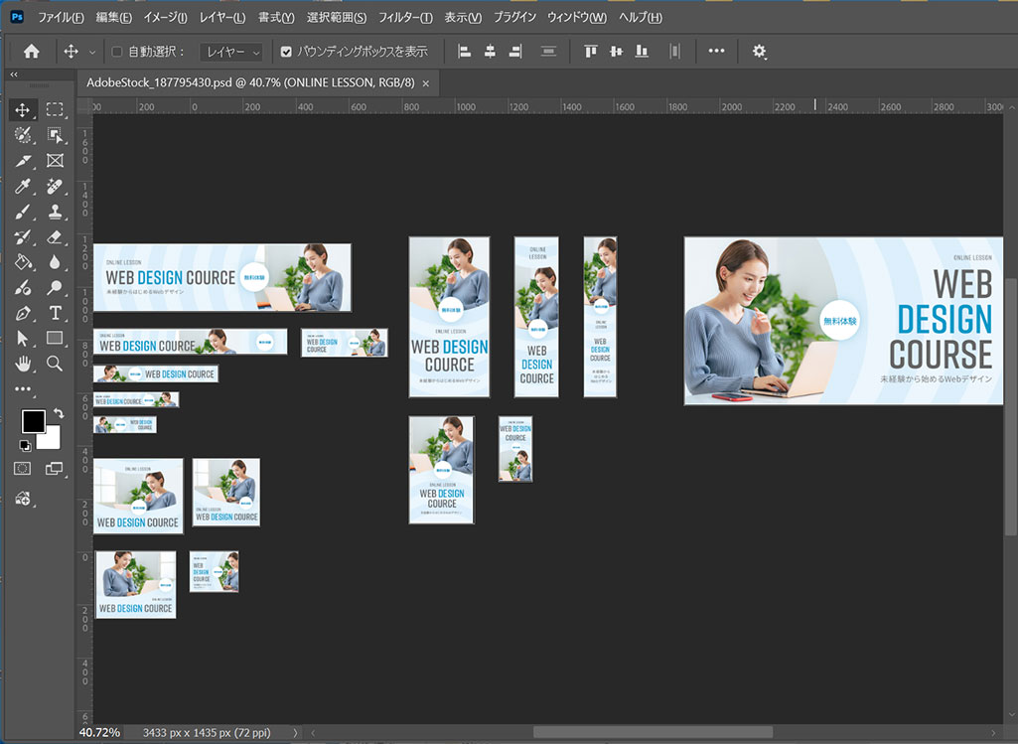Open the 編集 menu
The width and height of the screenshot is (1018, 744).
pos(113,18)
